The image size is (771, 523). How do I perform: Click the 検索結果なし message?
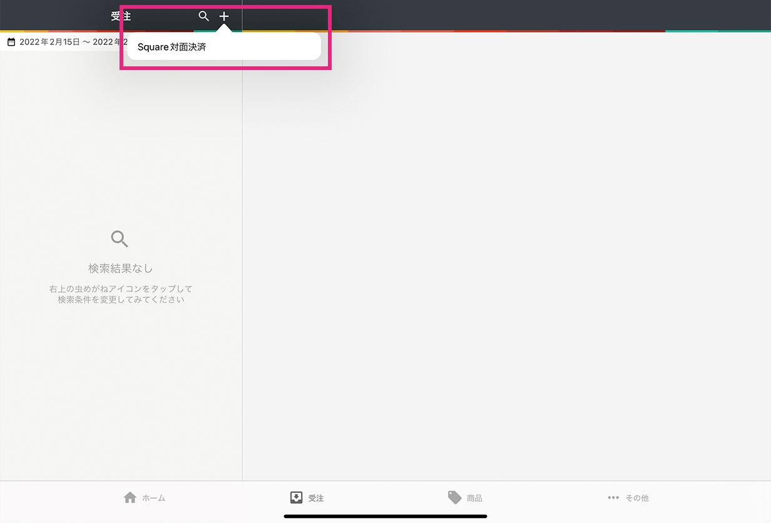click(121, 268)
